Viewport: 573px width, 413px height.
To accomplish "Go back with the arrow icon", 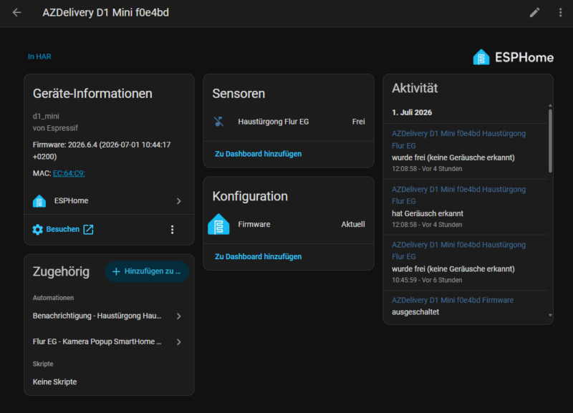I will tap(16, 13).
